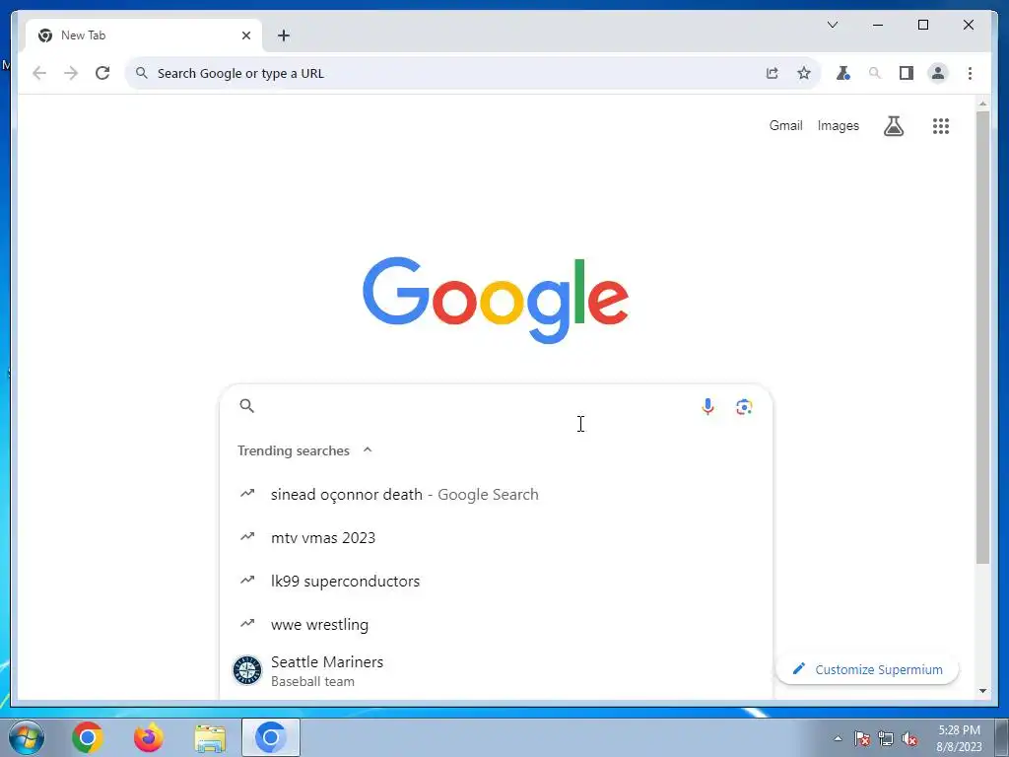Viewport: 1009px width, 757px height.
Task: Select 'sinead oçonnor death' trending search
Action: (x=496, y=495)
